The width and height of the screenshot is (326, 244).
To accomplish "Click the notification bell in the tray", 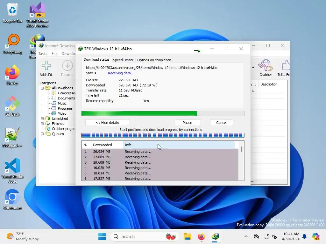I will [x=304, y=236].
